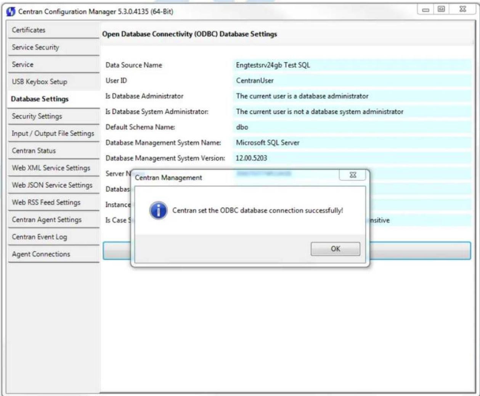This screenshot has height=396, width=480.
Task: Open Web RSS Feed Settings tab
Action: [53, 202]
